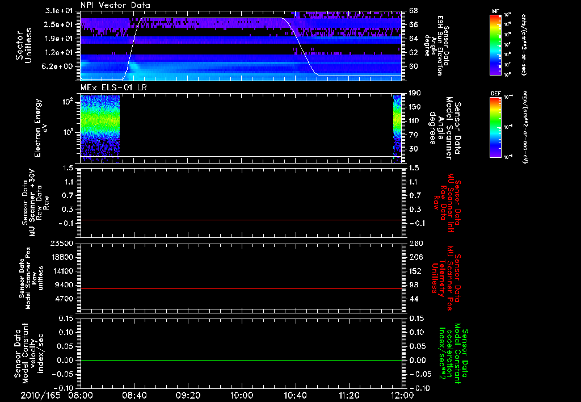Click the green constant acceleration line
Viewport: 581px width, 402px height.
pyautogui.click(x=241, y=360)
